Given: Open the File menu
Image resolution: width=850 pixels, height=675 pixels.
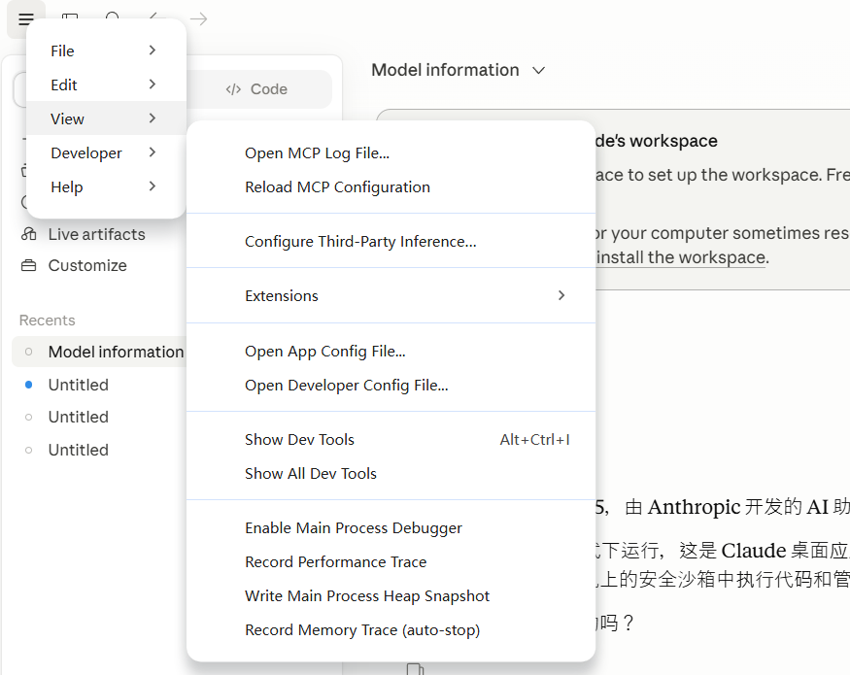Looking at the screenshot, I should (x=106, y=51).
